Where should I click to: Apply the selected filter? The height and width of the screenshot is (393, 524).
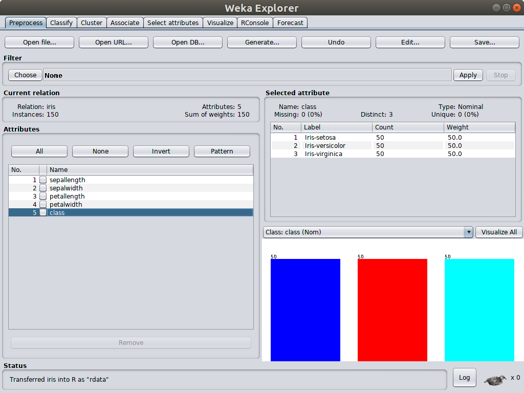pos(468,75)
